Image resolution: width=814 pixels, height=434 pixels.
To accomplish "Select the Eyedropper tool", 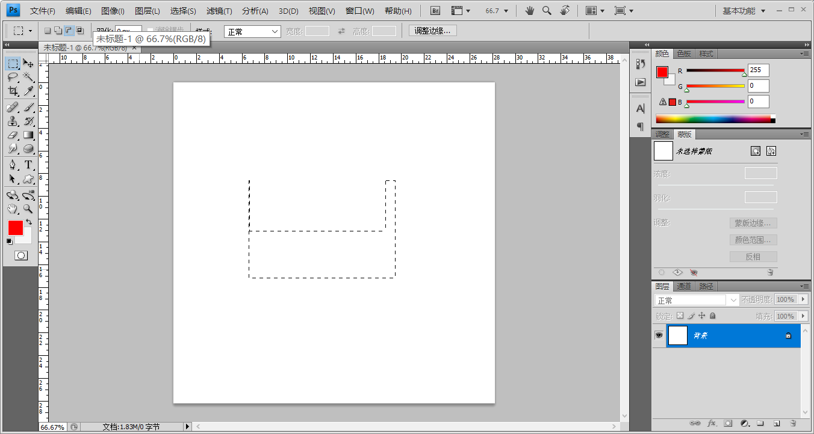I will coord(28,91).
